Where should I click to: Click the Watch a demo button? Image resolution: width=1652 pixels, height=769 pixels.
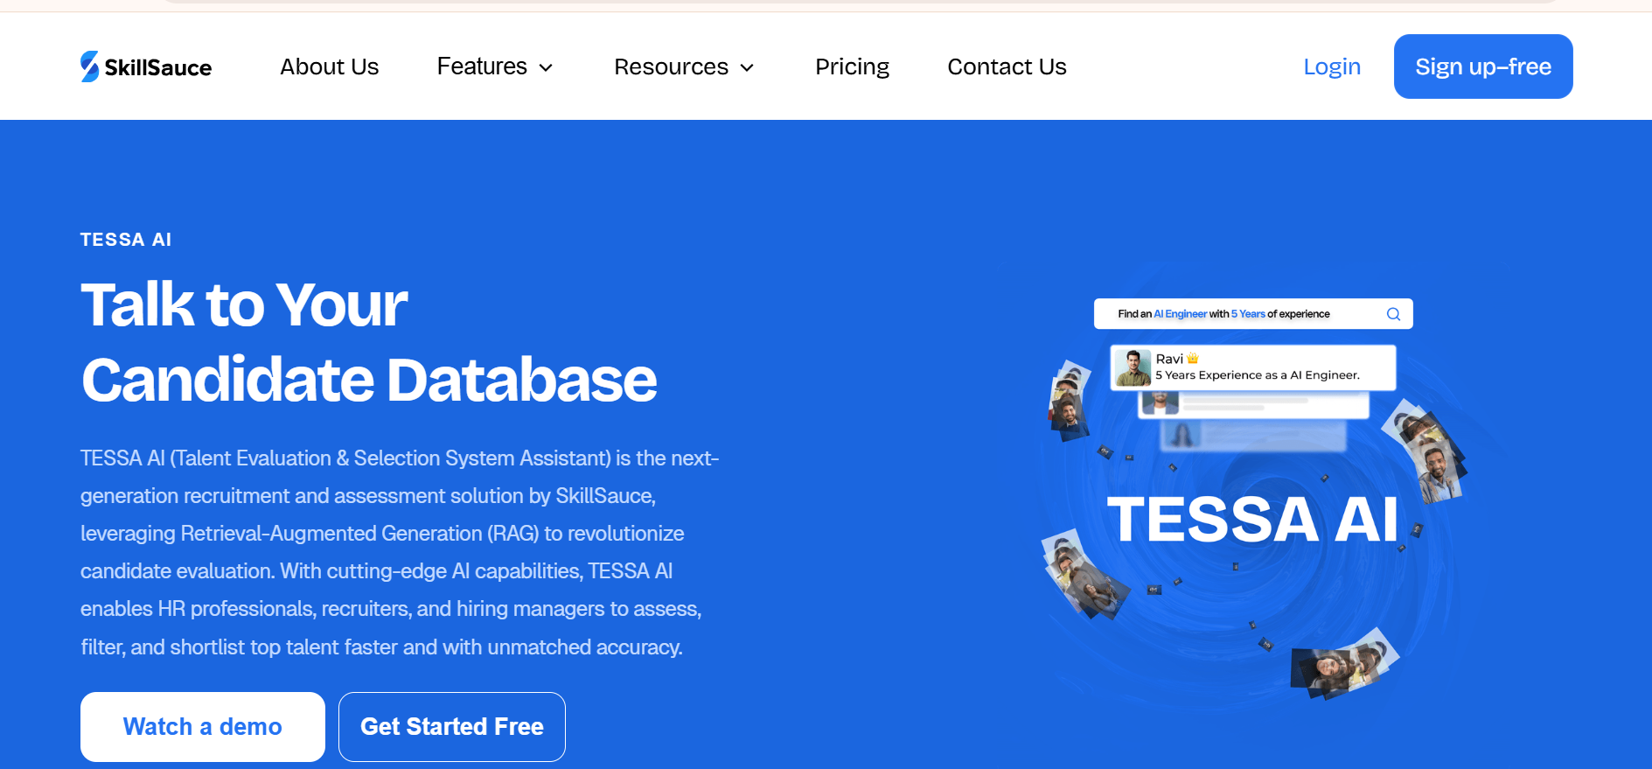point(203,727)
